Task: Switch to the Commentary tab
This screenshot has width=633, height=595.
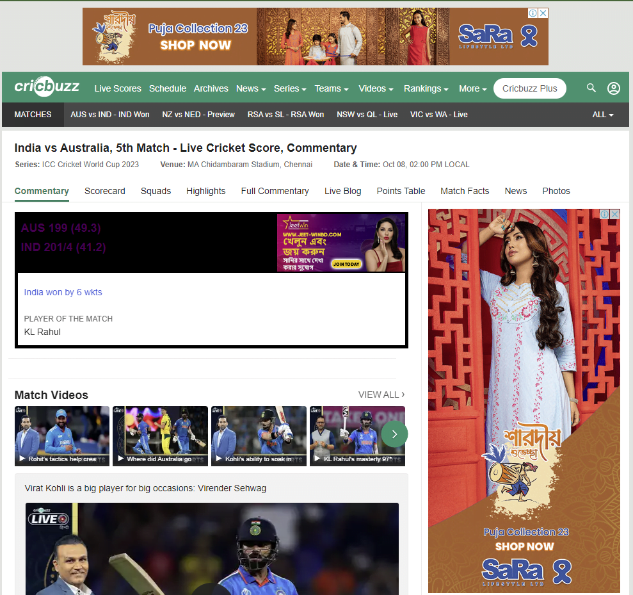Action: coord(42,191)
